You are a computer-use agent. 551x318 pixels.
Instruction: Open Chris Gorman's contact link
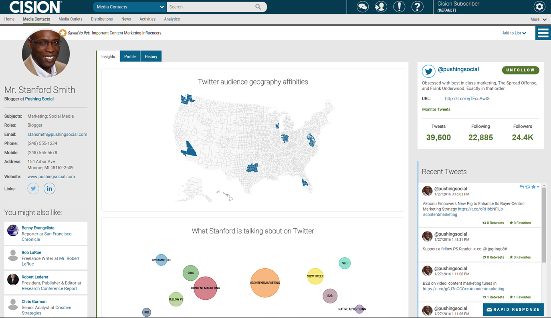[34, 302]
